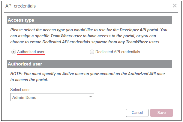Viewport: 183px width, 122px height.
Task: Close the API credentials dialog
Action: (175, 5)
